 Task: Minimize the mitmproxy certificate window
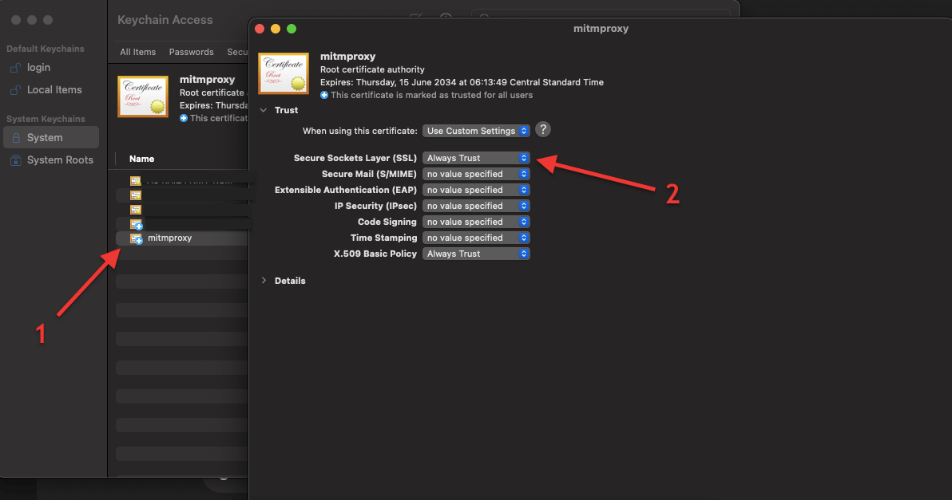[276, 29]
